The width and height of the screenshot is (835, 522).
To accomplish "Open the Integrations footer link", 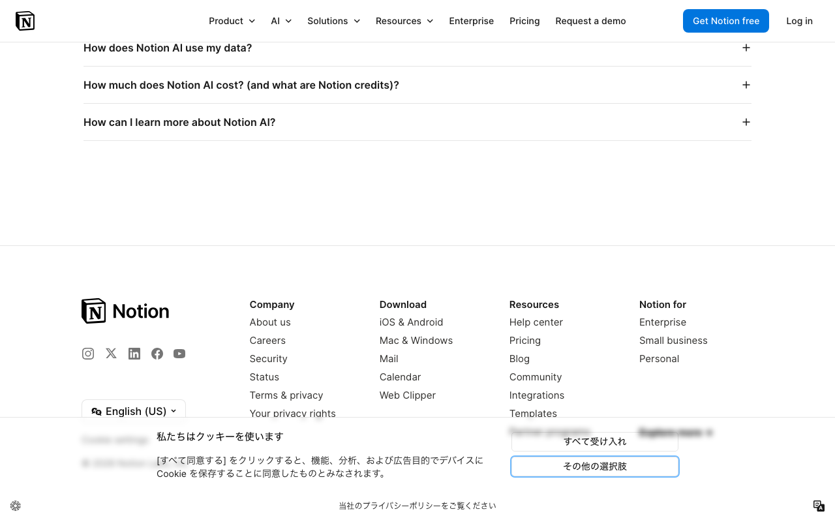I will pos(536,395).
